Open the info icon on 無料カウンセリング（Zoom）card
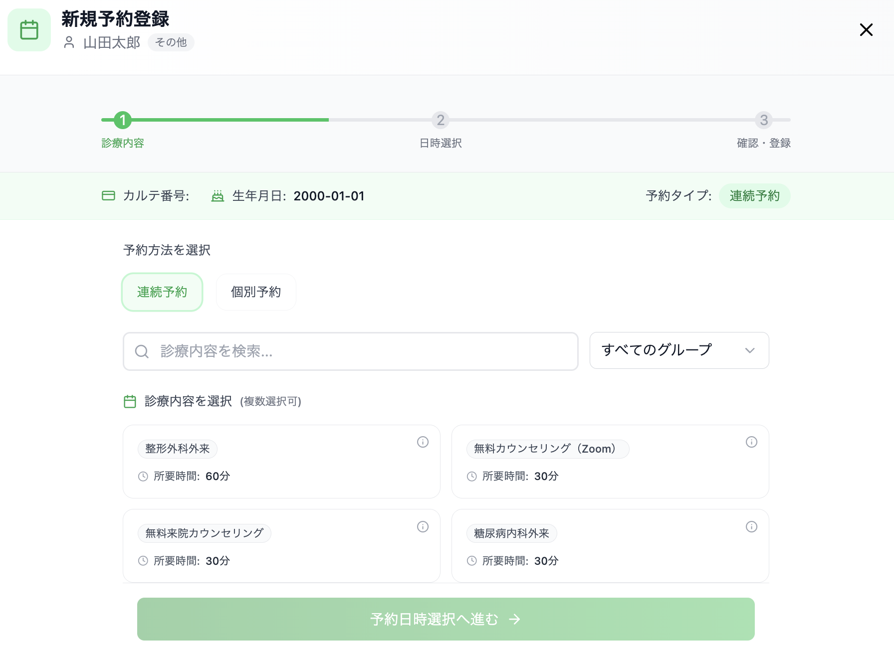The image size is (894, 649). (752, 442)
